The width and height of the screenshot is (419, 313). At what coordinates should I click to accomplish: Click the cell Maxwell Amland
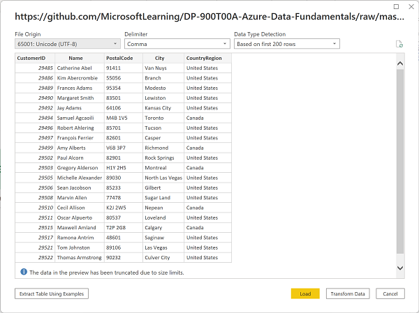80,228
